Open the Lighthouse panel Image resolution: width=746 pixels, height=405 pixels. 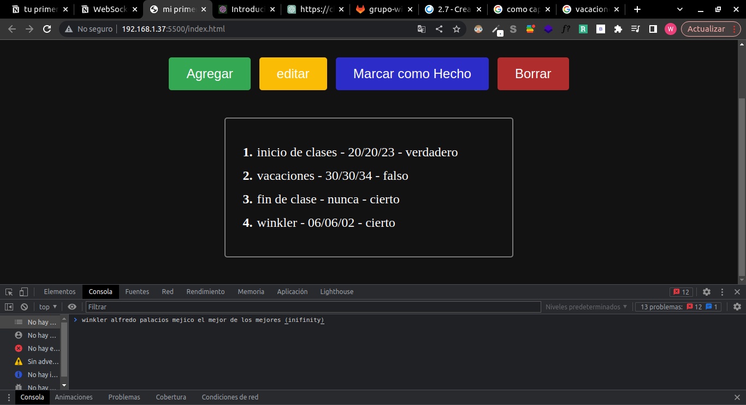coord(336,291)
